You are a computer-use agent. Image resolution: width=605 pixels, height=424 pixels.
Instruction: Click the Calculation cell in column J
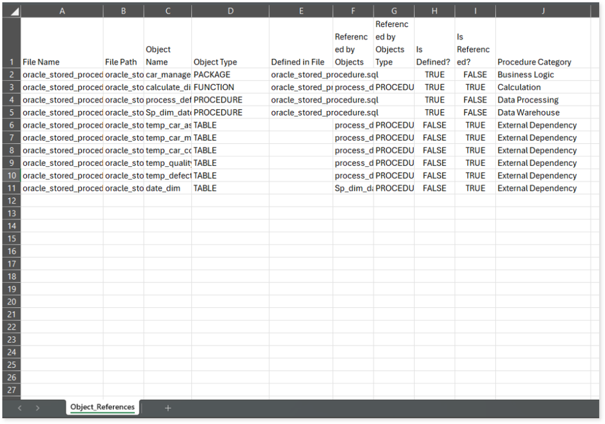click(x=519, y=87)
